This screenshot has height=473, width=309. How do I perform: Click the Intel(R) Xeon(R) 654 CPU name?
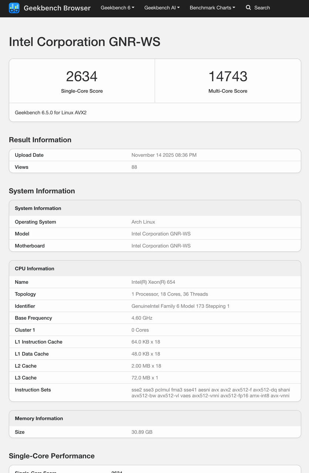point(153,282)
